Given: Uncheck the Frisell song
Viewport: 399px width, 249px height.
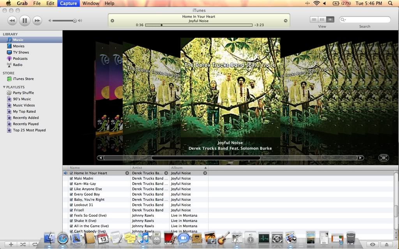Looking at the screenshot, I should pyautogui.click(x=71, y=210).
